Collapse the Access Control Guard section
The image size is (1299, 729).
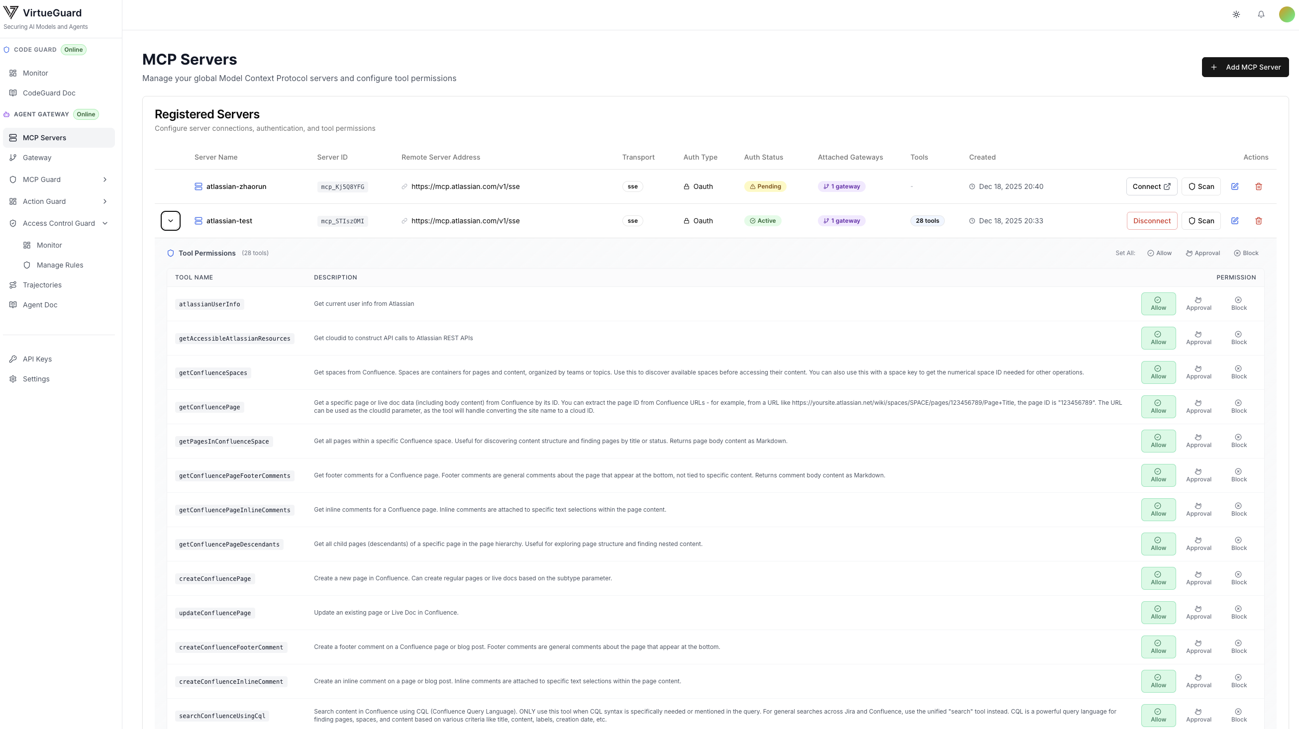tap(105, 223)
